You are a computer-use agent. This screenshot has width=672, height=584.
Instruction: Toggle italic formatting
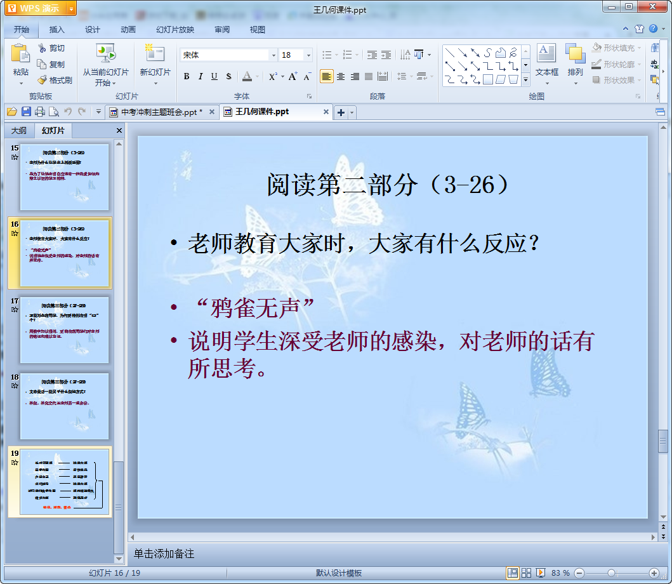200,76
